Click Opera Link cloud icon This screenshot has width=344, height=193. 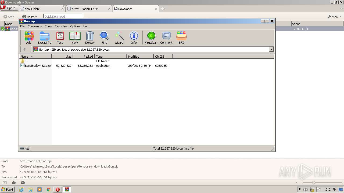coord(14,183)
